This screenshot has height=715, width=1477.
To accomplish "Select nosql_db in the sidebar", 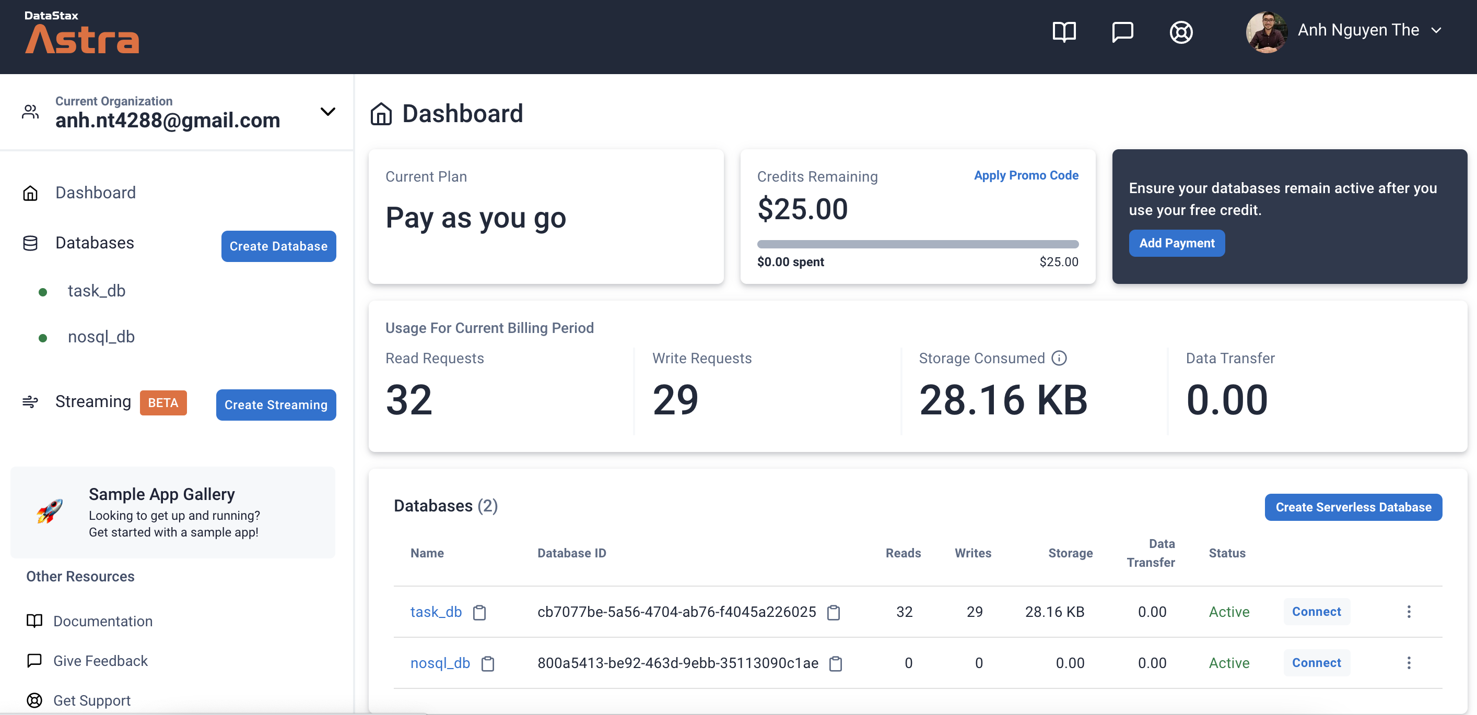I will tap(101, 337).
